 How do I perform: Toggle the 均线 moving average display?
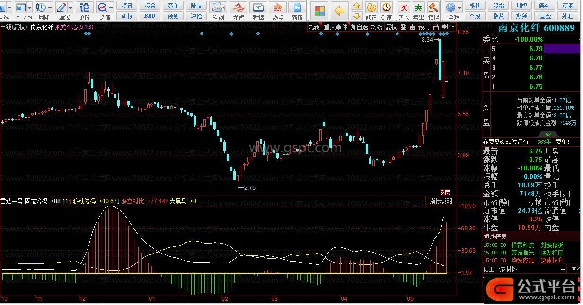[x=377, y=27]
